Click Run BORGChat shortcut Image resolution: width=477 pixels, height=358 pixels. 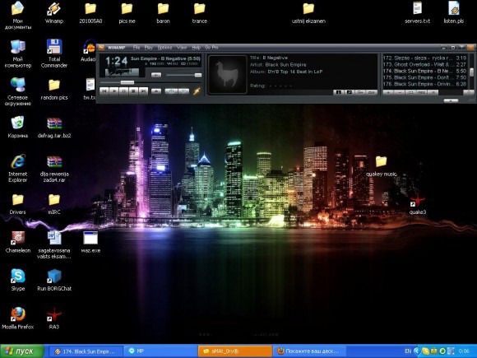pyautogui.click(x=54, y=280)
